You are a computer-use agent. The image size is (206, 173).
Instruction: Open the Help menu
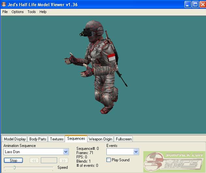click(43, 12)
